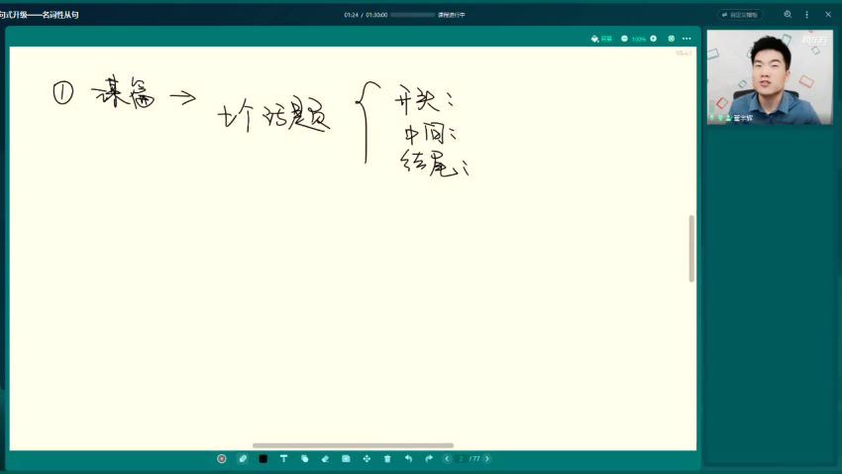842x474 pixels.
Task: Select the pen drawing tool
Action: 243,459
